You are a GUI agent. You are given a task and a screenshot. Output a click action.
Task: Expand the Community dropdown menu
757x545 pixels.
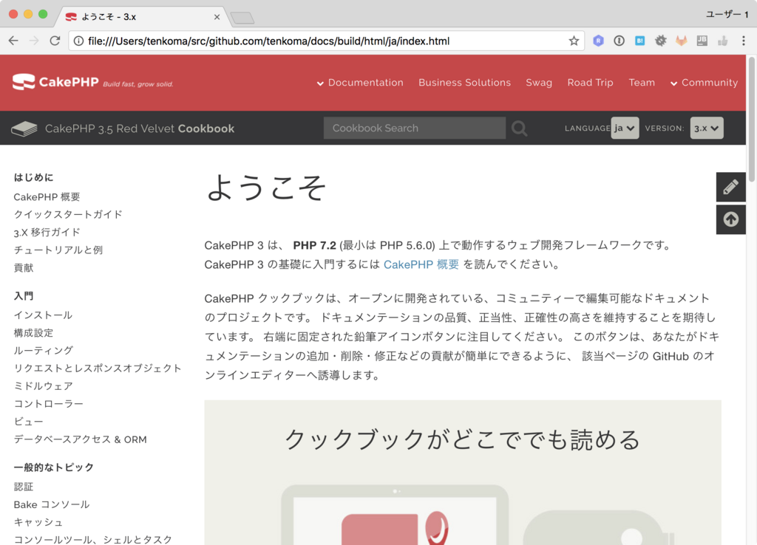(704, 83)
